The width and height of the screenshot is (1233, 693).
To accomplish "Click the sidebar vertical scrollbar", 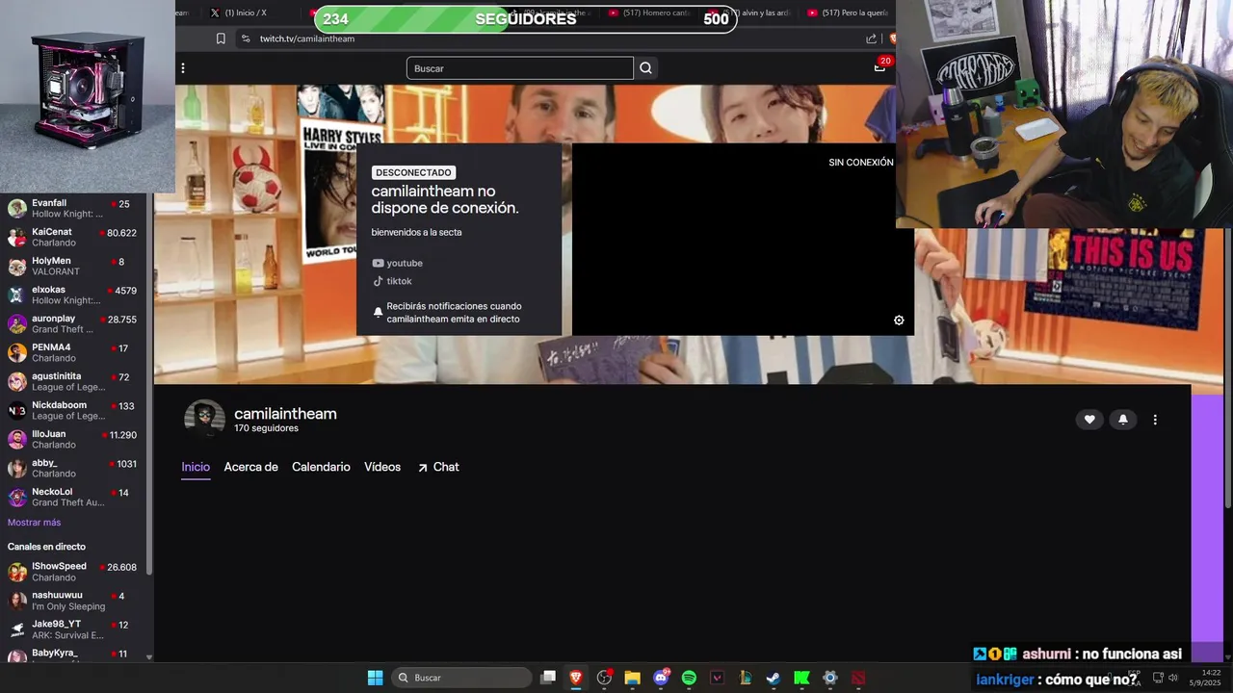I will 148,385.
